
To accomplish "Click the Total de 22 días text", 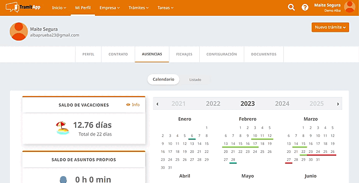I will click(95, 134).
